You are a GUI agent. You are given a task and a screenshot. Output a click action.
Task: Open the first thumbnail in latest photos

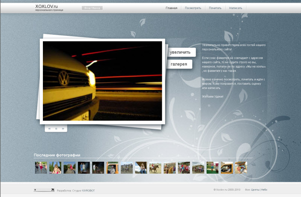[x=41, y=168]
